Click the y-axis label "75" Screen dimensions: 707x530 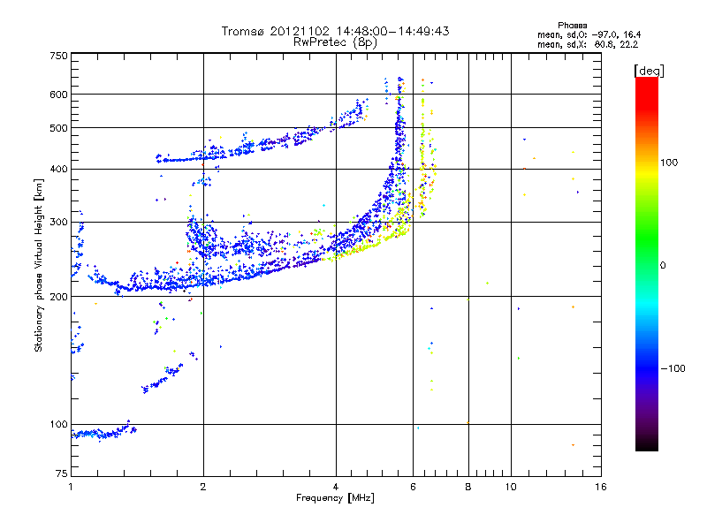coord(62,473)
